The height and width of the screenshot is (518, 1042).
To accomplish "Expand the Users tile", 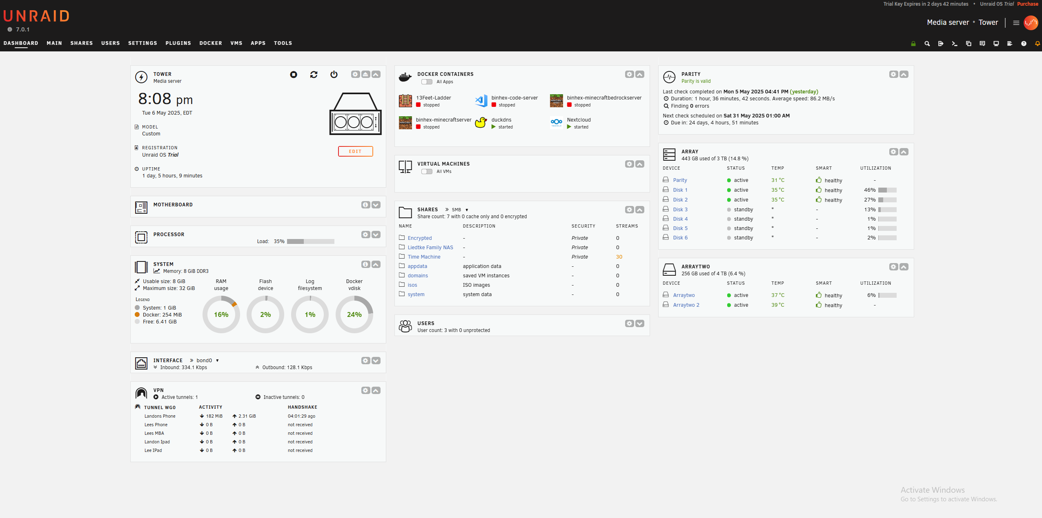I will [x=640, y=323].
